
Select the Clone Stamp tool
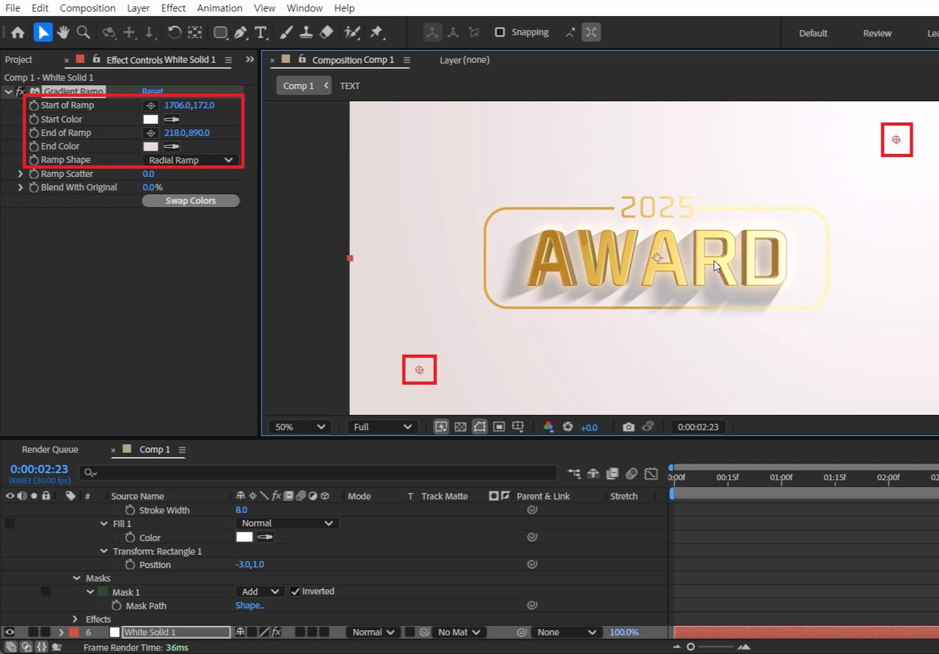tap(306, 32)
